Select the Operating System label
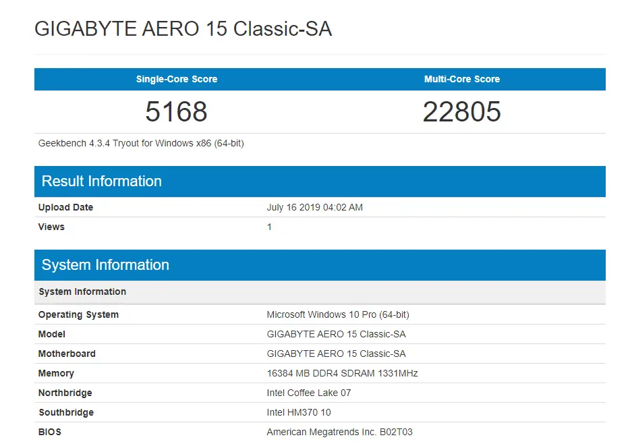The width and height of the screenshot is (628, 448). [78, 314]
